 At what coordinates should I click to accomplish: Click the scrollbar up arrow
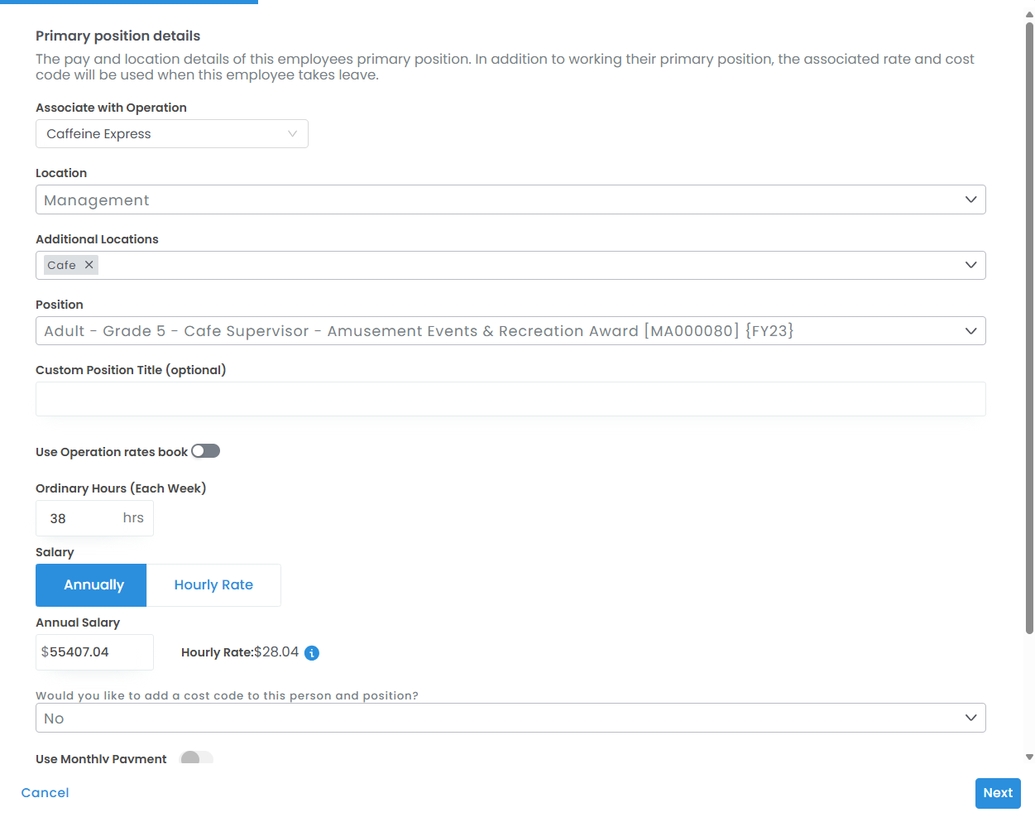(1029, 15)
